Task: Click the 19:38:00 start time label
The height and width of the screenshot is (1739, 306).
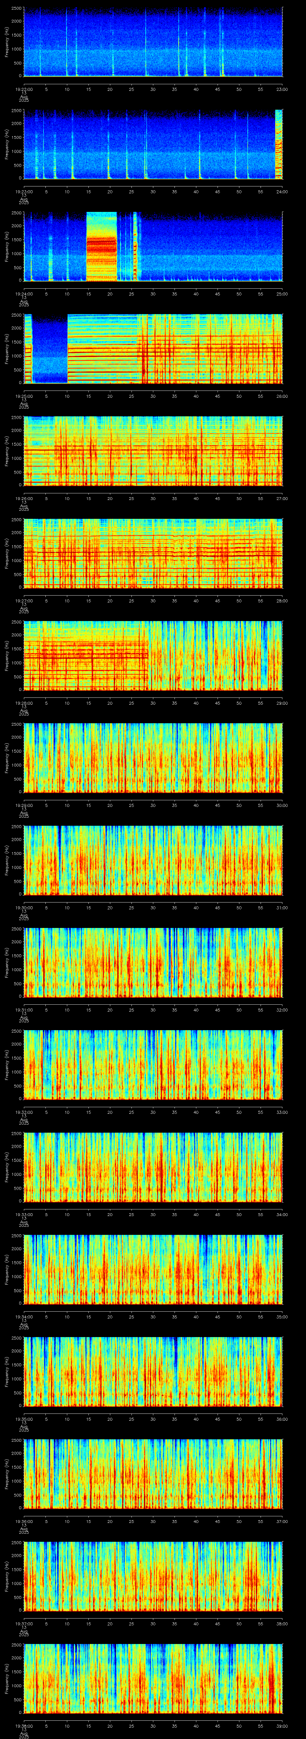Action: point(24,1726)
